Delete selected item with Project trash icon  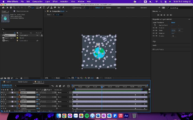pos(21,78)
